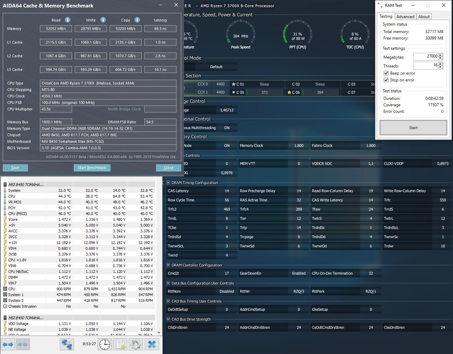
Task: Click the clock reset-timer icon in HWiNFO
Action: point(105,344)
